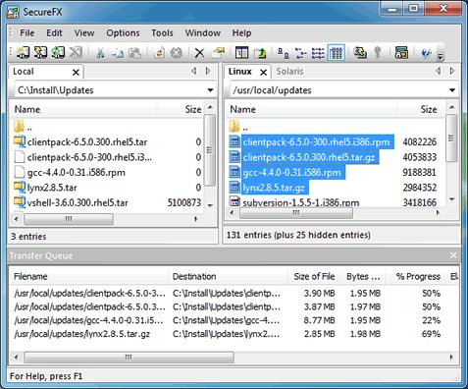This screenshot has height=389, width=468.
Task: Expand the /usr/local/updates path dropdown
Action: click(452, 90)
